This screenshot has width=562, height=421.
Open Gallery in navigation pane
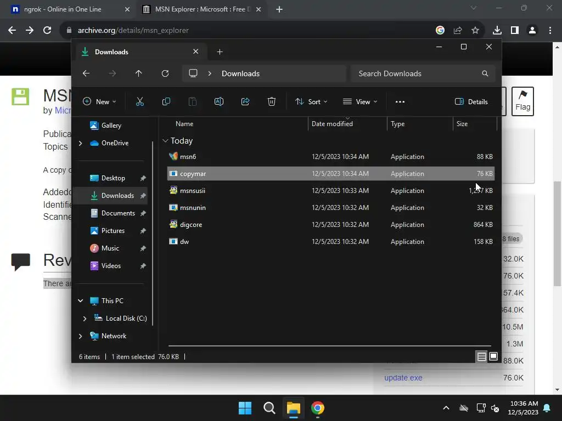pyautogui.click(x=111, y=126)
